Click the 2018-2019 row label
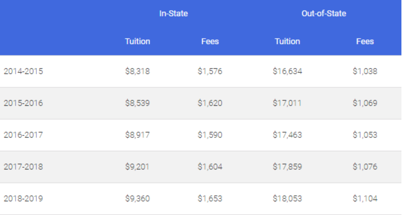 pos(23,198)
